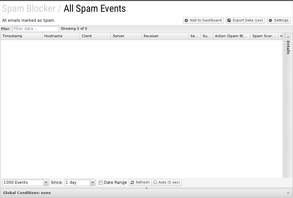Viewport: 293px width, 198px height.
Task: Expand the Global Conditions panel chevron
Action: click(288, 193)
